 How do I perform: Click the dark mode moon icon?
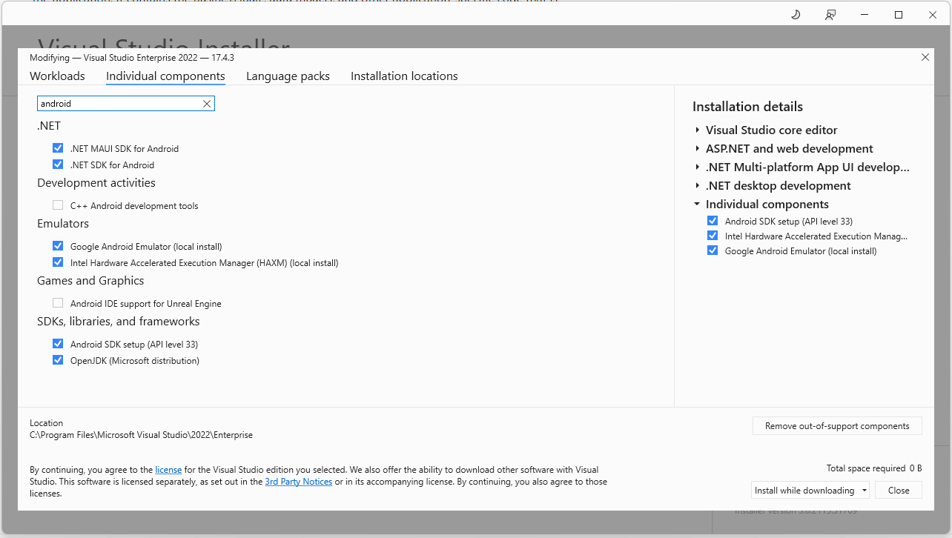click(796, 15)
